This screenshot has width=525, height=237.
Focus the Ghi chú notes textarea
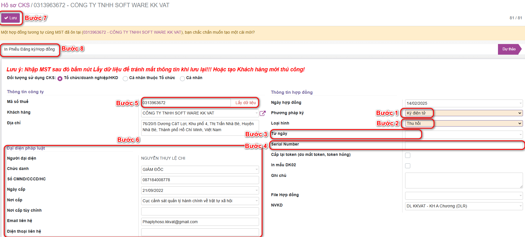click(x=463, y=180)
